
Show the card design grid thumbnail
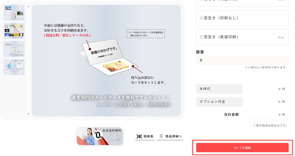click(x=14, y=31)
